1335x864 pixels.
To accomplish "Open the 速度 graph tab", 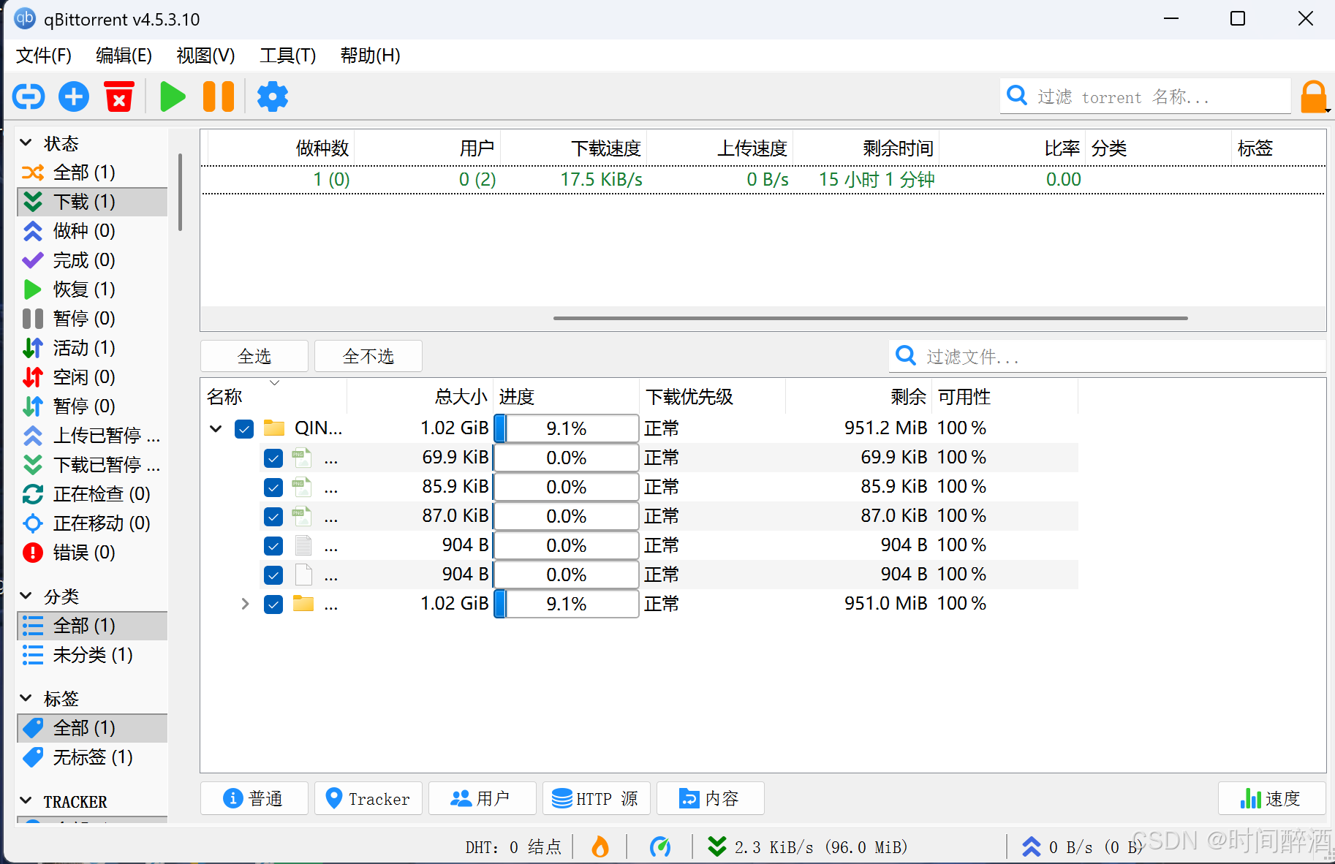I will pos(1271,798).
